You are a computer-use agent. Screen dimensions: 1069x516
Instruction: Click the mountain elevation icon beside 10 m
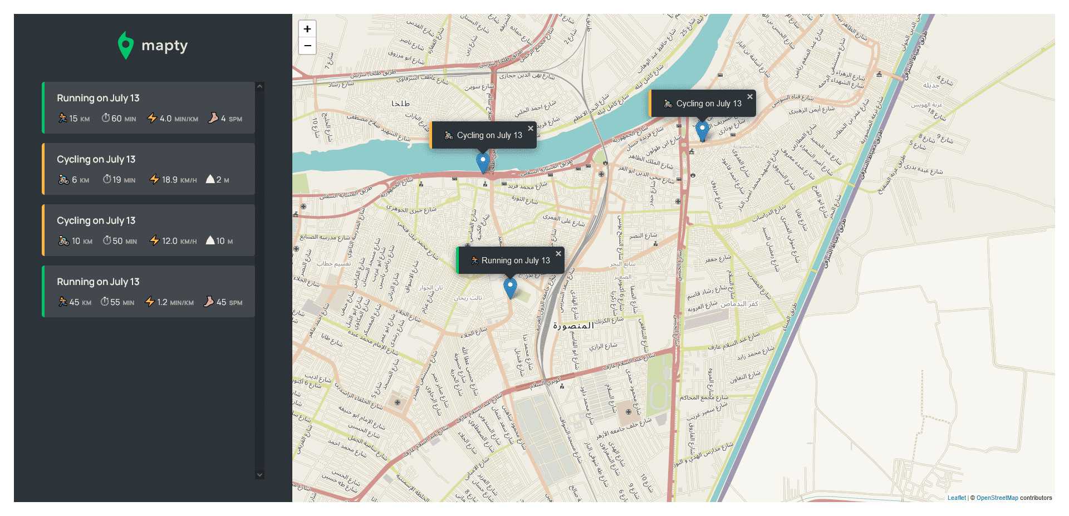(210, 240)
